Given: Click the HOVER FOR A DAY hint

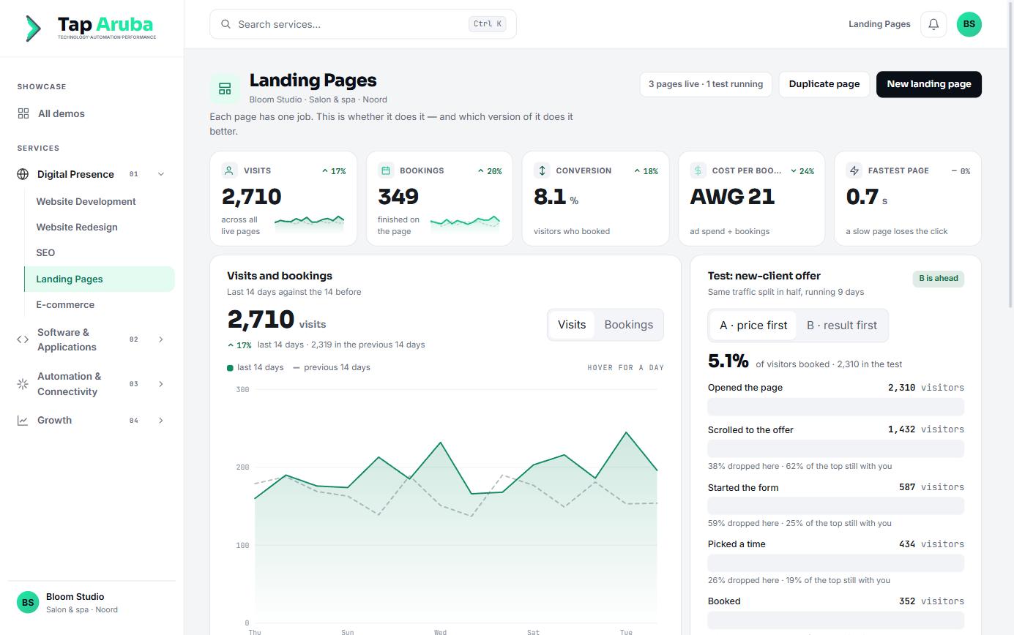Looking at the screenshot, I should coord(625,368).
